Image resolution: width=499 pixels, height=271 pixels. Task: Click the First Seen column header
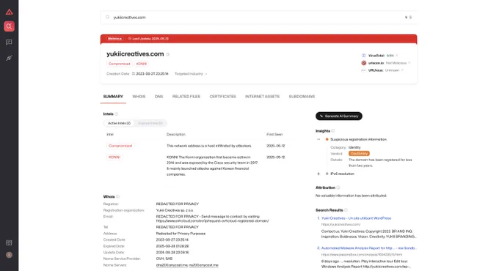274,134
